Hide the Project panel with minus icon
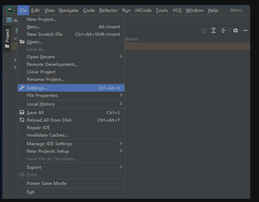Image resolution: width=259 pixels, height=202 pixels. point(245,30)
